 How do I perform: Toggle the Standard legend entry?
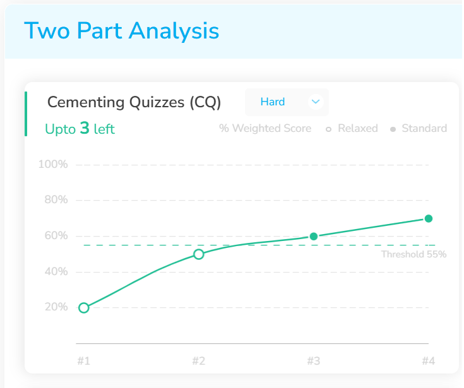[x=419, y=129]
